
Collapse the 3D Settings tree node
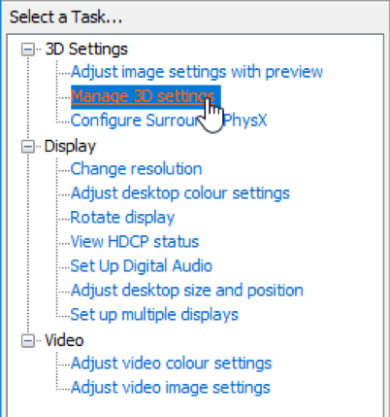28,50
